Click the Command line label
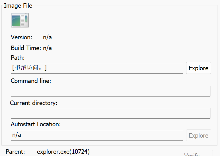 [x=31, y=81]
